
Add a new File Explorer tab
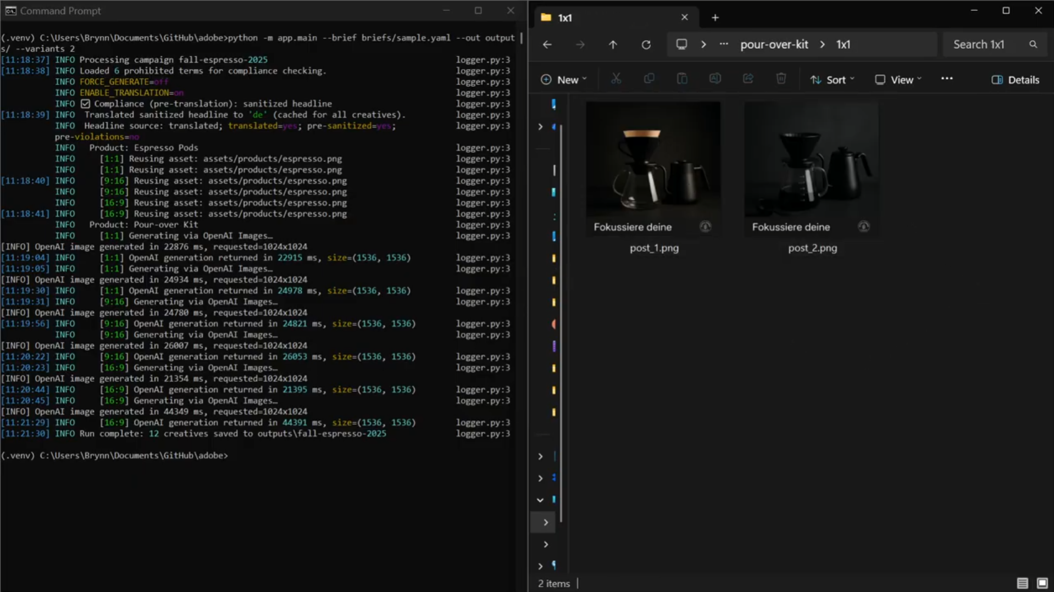tap(715, 18)
